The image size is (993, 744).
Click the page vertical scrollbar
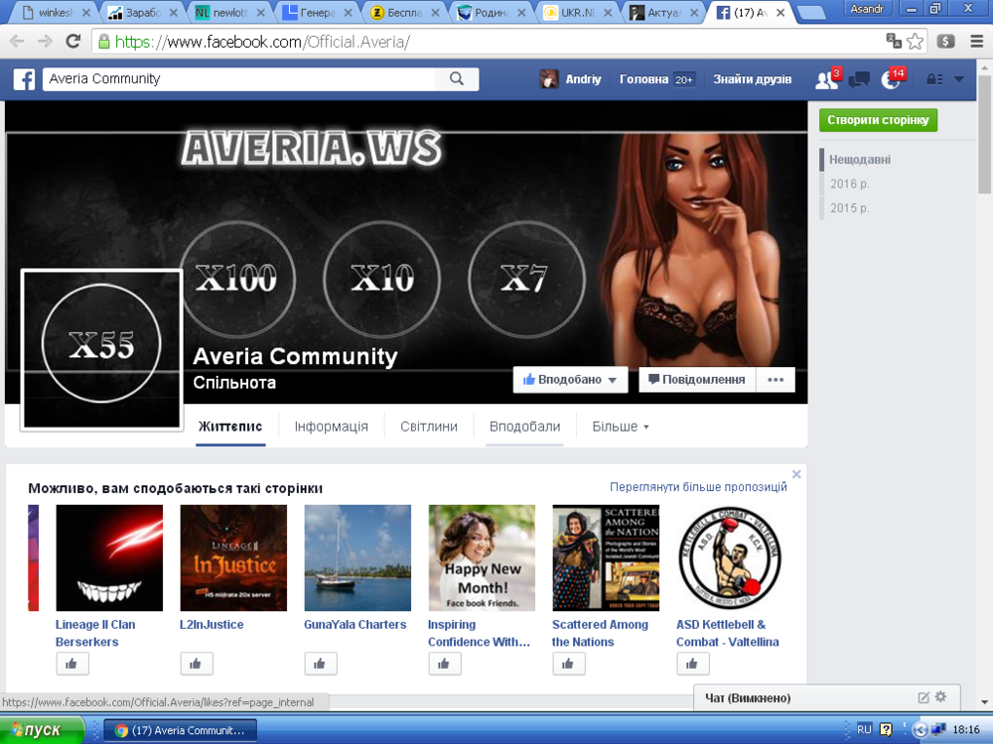click(x=984, y=149)
